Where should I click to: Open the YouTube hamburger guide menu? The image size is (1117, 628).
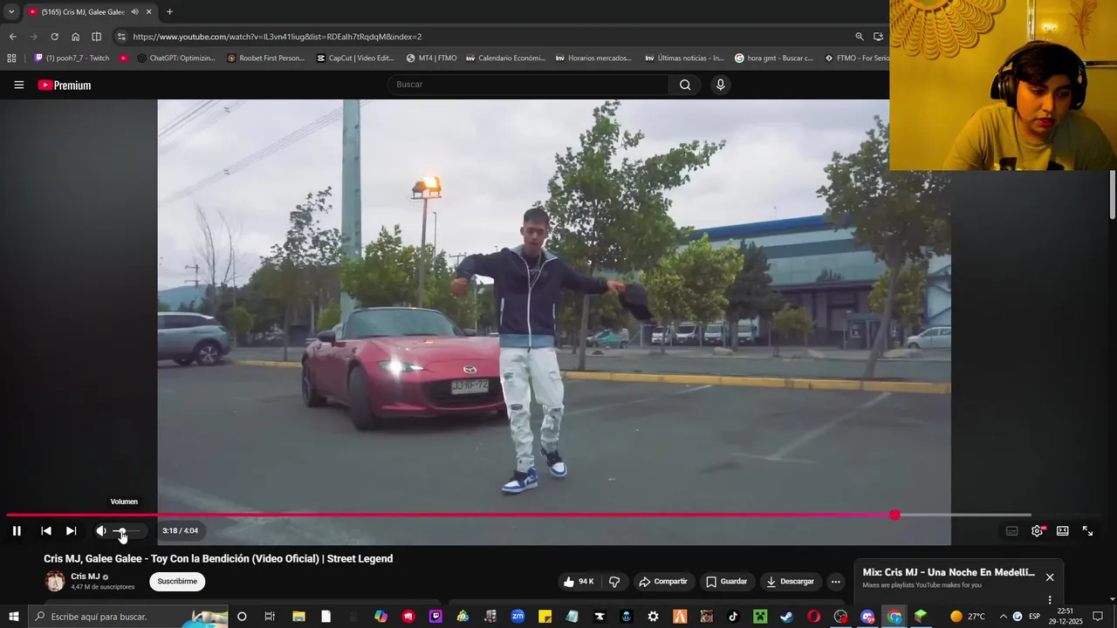[x=18, y=85]
